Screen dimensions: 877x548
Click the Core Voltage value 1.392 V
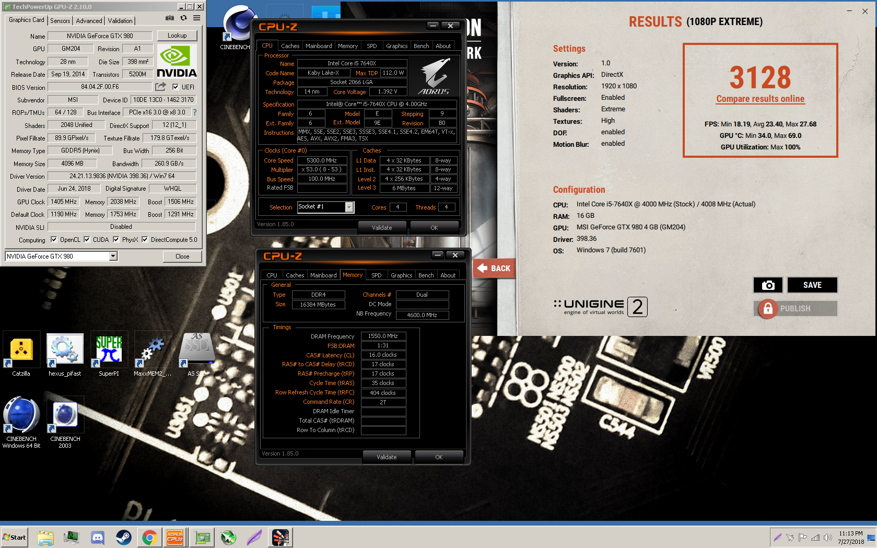click(x=388, y=91)
